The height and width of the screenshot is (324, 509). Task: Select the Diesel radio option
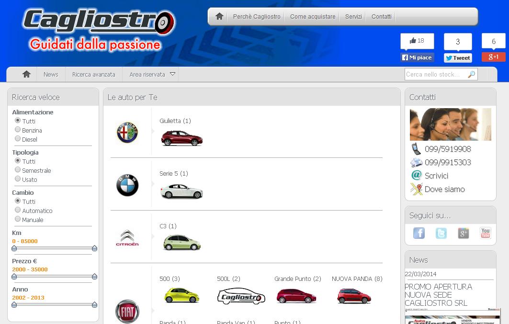(18, 138)
